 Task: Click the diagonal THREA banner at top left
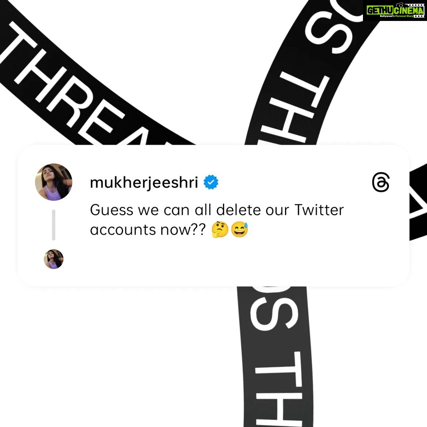coord(82,82)
